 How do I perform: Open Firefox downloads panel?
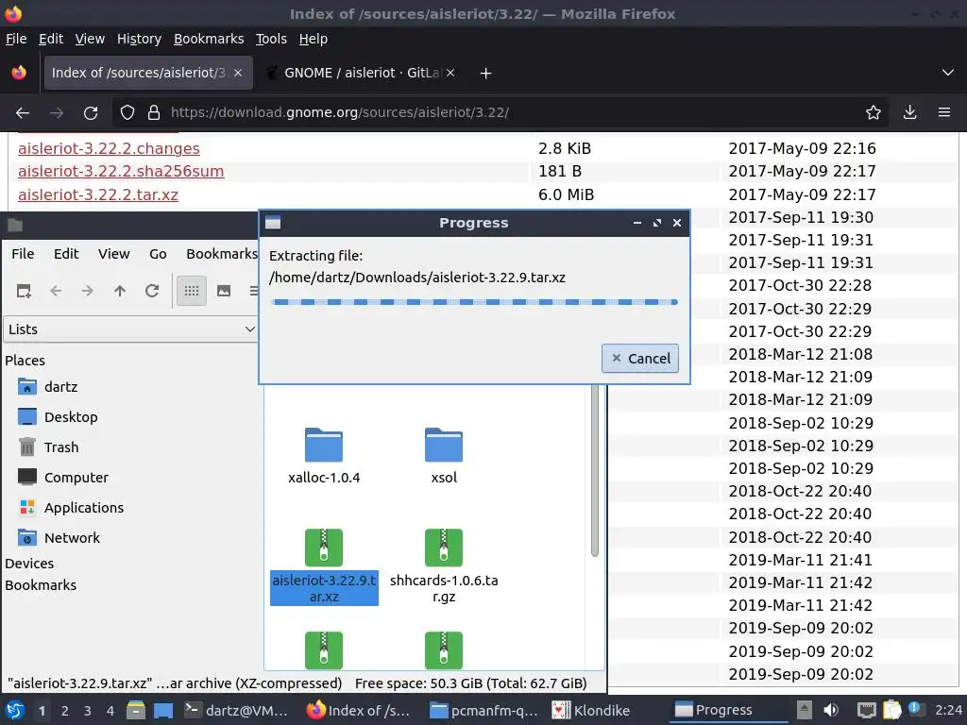(x=909, y=113)
